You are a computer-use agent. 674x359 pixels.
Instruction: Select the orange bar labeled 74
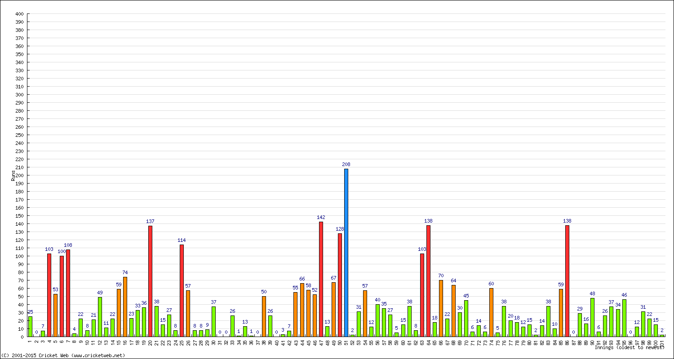[x=125, y=307]
